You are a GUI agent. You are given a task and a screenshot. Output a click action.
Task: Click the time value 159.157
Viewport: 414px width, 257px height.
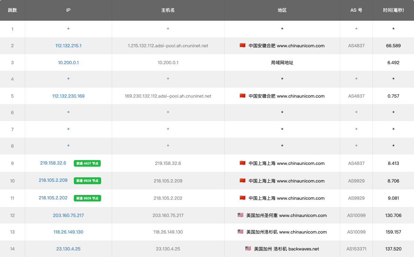393,232
